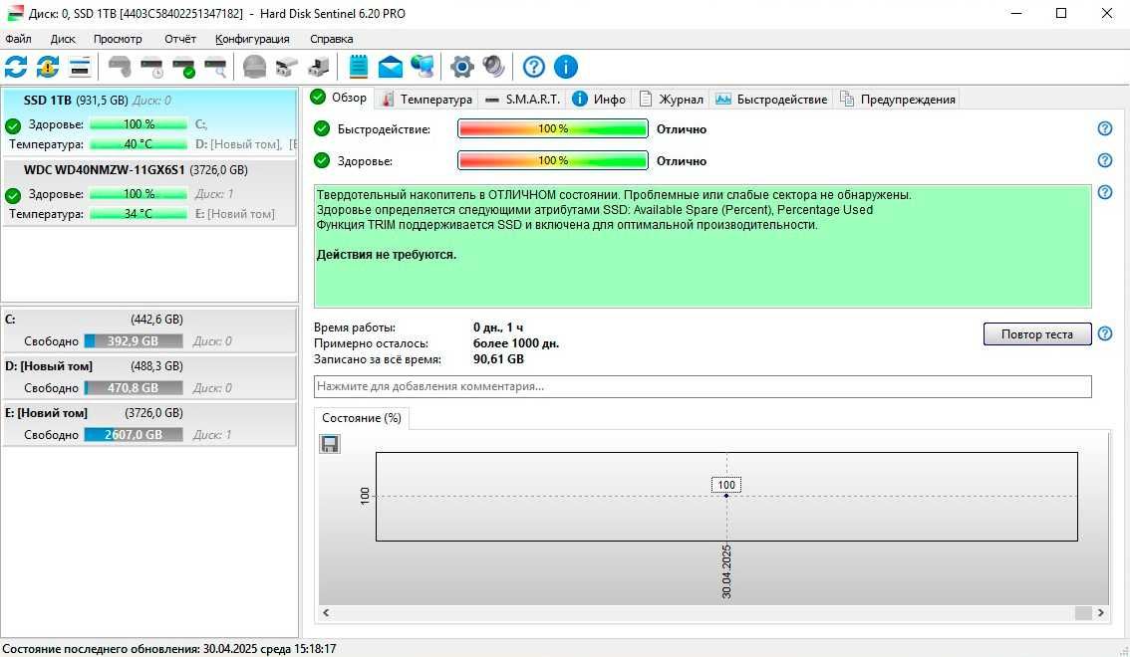Click the second of the two similar disk-device icons
1130x657 pixels.
pos(318,67)
